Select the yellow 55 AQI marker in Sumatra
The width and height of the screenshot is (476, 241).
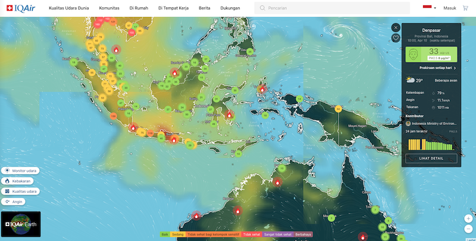coord(92,73)
